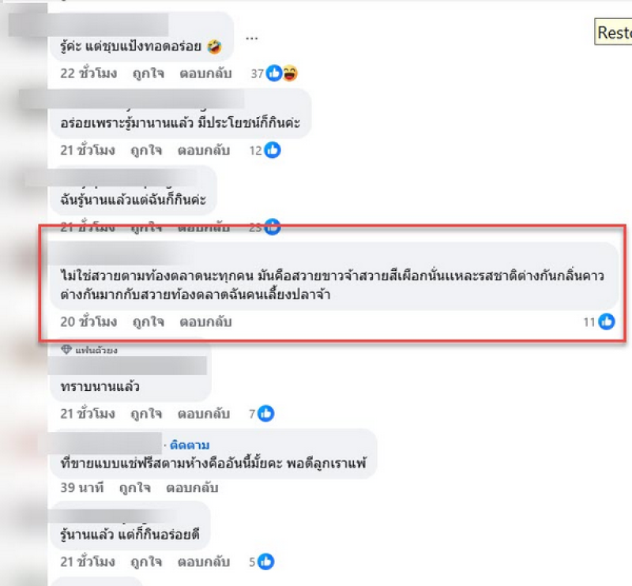Image resolution: width=632 pixels, height=586 pixels.
Task: Like the red-highlighted comment posted 20 ชั่วโมง ago
Action: click(x=147, y=322)
